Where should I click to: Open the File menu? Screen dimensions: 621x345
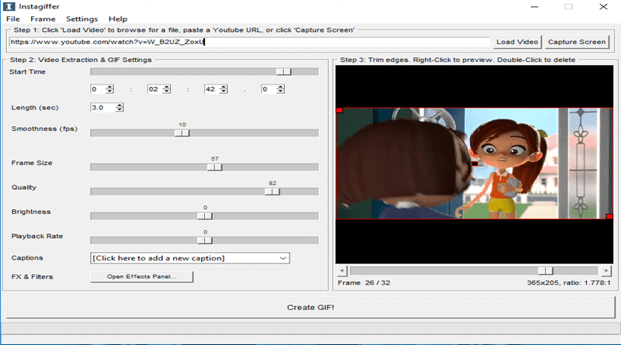click(x=12, y=19)
